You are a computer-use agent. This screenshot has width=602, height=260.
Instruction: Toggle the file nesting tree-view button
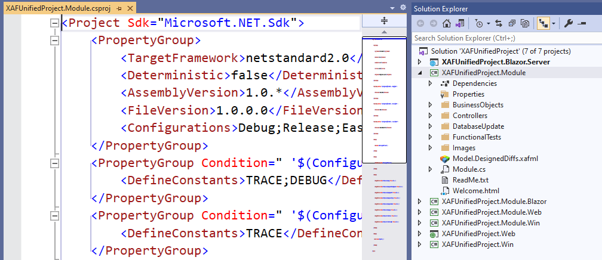[543, 24]
